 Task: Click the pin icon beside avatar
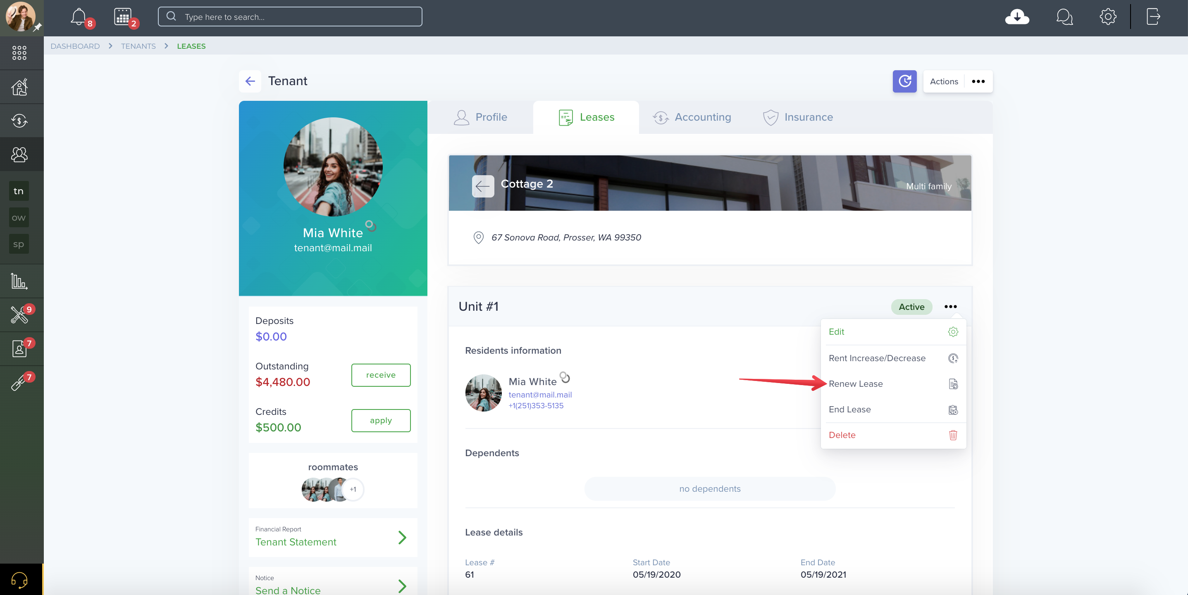(37, 28)
